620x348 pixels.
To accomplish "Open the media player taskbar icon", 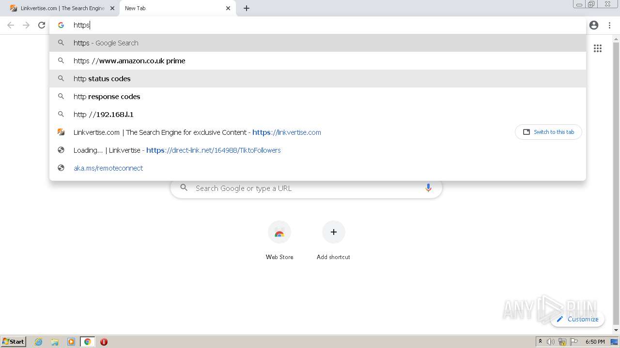I will [71, 342].
